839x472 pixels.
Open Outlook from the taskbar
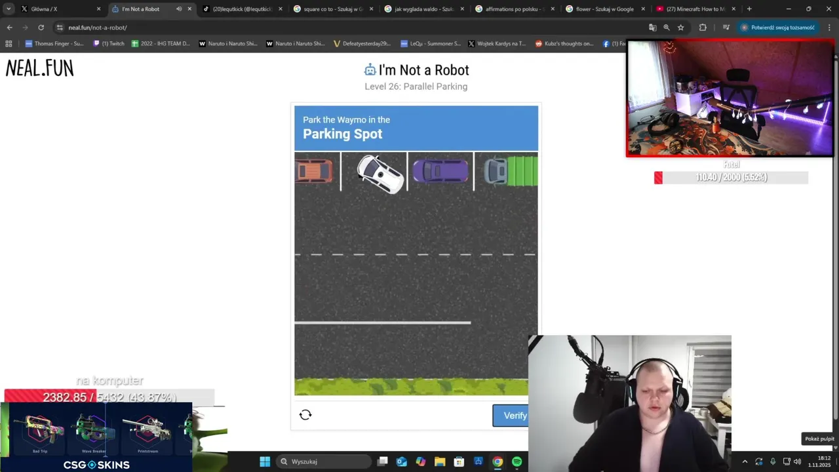point(402,462)
